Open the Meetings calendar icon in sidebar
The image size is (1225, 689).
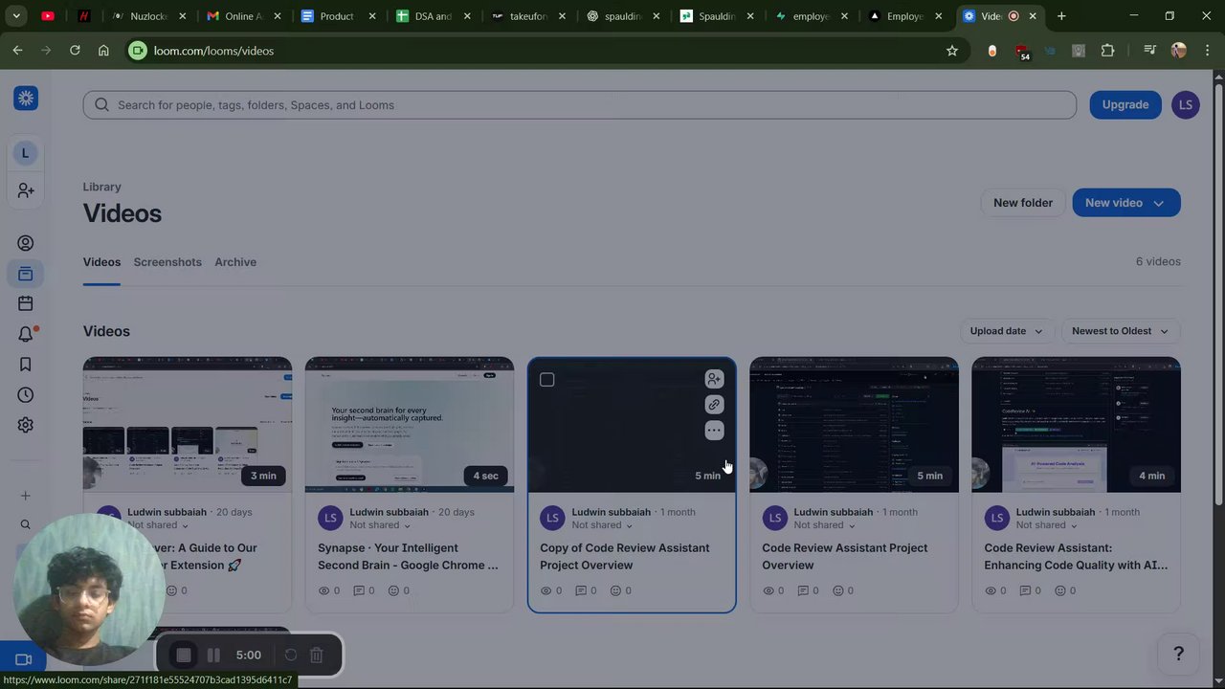(x=26, y=303)
